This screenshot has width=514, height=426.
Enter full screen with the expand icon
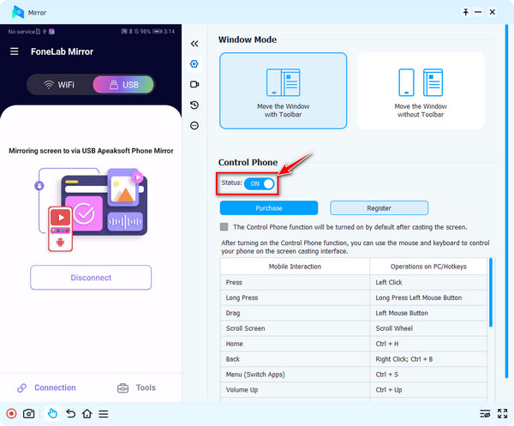coord(502,413)
